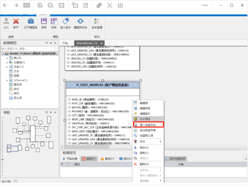Choose 创建同义词 from the context menu

tap(148, 135)
